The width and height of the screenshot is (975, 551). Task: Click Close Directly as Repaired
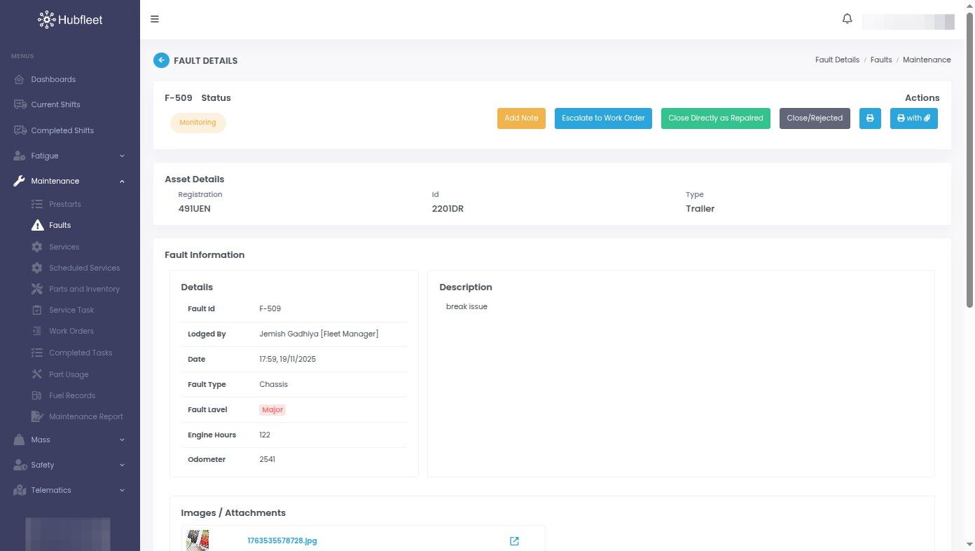(x=716, y=118)
